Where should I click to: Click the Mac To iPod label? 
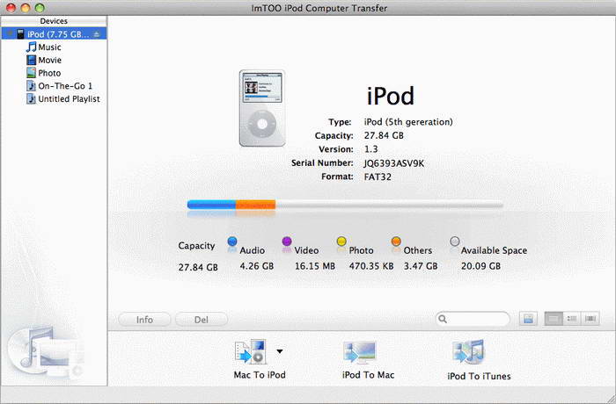tap(260, 375)
